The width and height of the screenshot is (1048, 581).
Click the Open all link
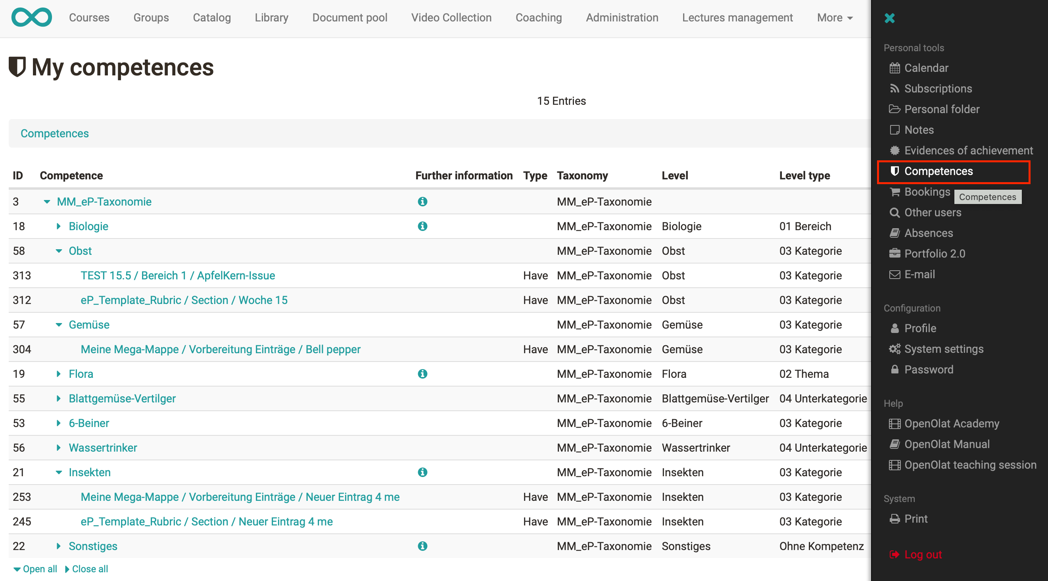click(35, 569)
